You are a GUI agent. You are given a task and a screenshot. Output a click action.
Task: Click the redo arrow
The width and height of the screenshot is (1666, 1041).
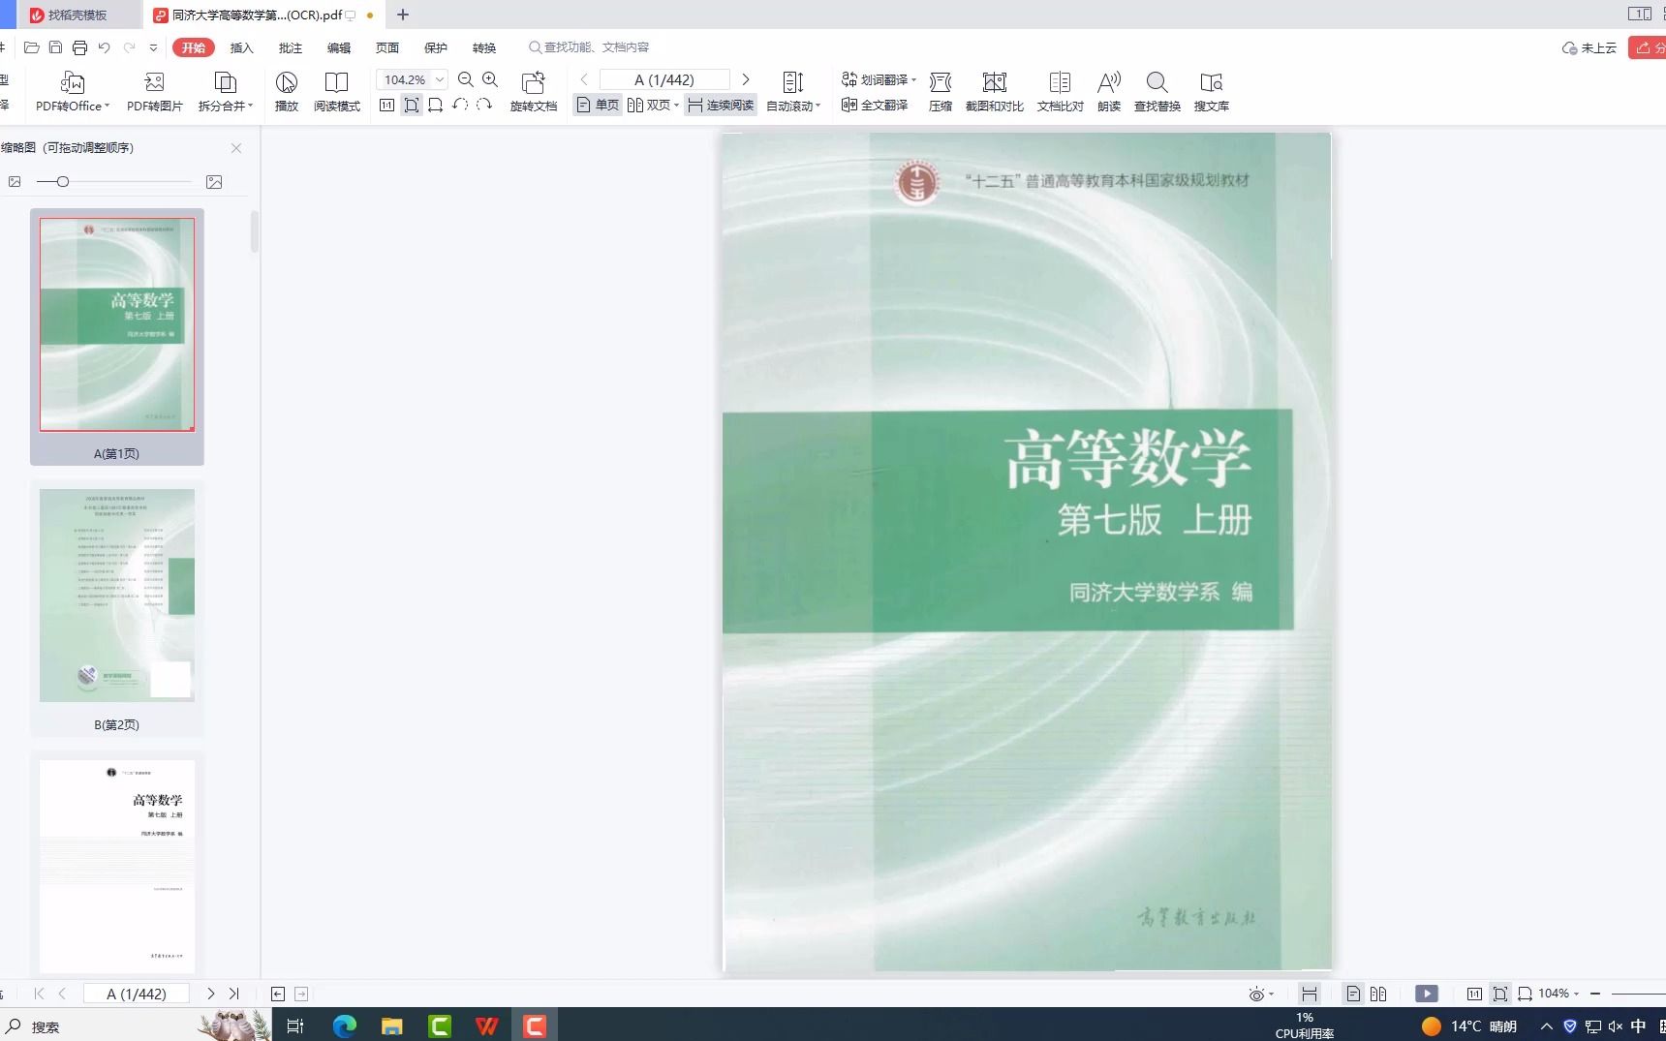(x=129, y=47)
